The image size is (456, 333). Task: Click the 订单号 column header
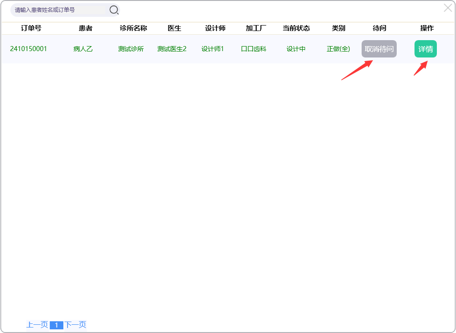(x=31, y=28)
